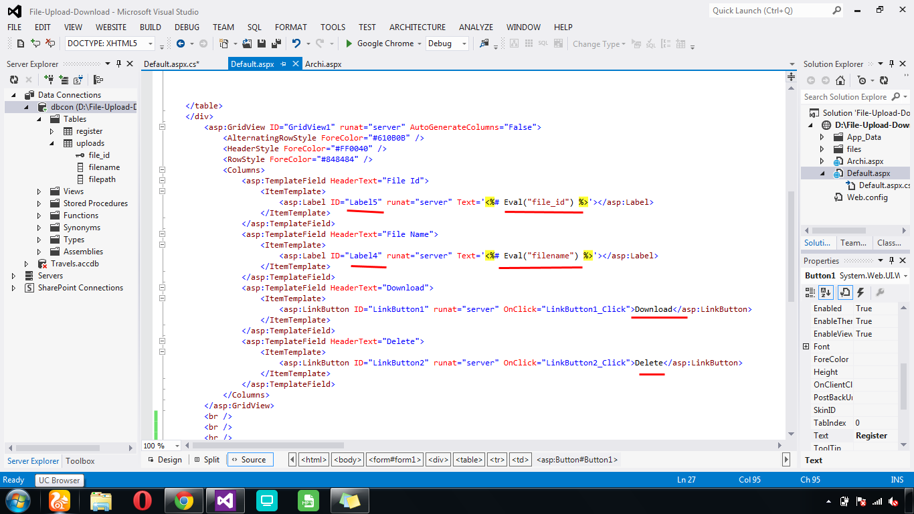This screenshot has width=914, height=514.
Task: Switch to the Archi.aspx tab
Action: pyautogui.click(x=323, y=64)
